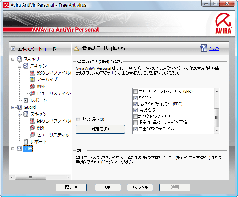238x197 pixels.
Task: Click the icon beside アーカイブ
Action: click(x=32, y=79)
